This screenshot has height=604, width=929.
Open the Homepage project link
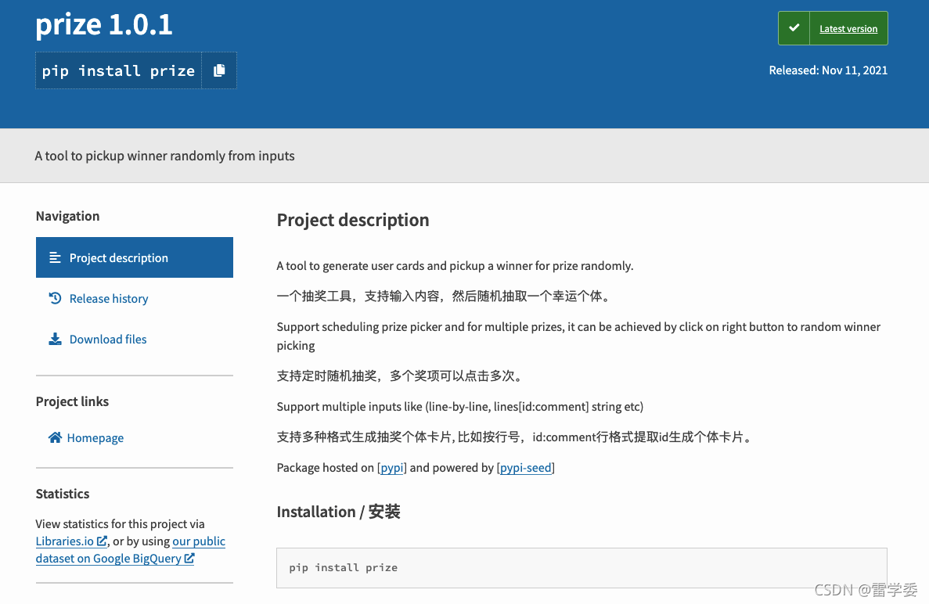click(95, 437)
